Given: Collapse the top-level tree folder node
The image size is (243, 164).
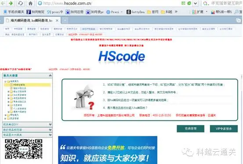Looking at the screenshot, I should click(5, 81).
